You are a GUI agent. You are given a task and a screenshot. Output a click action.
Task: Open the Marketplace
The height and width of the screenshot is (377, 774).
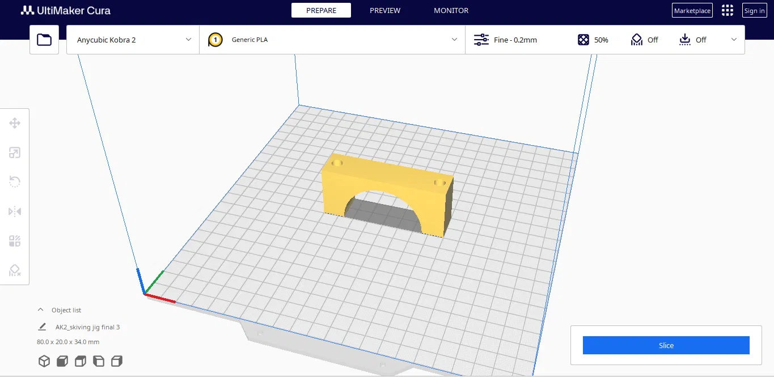point(692,10)
